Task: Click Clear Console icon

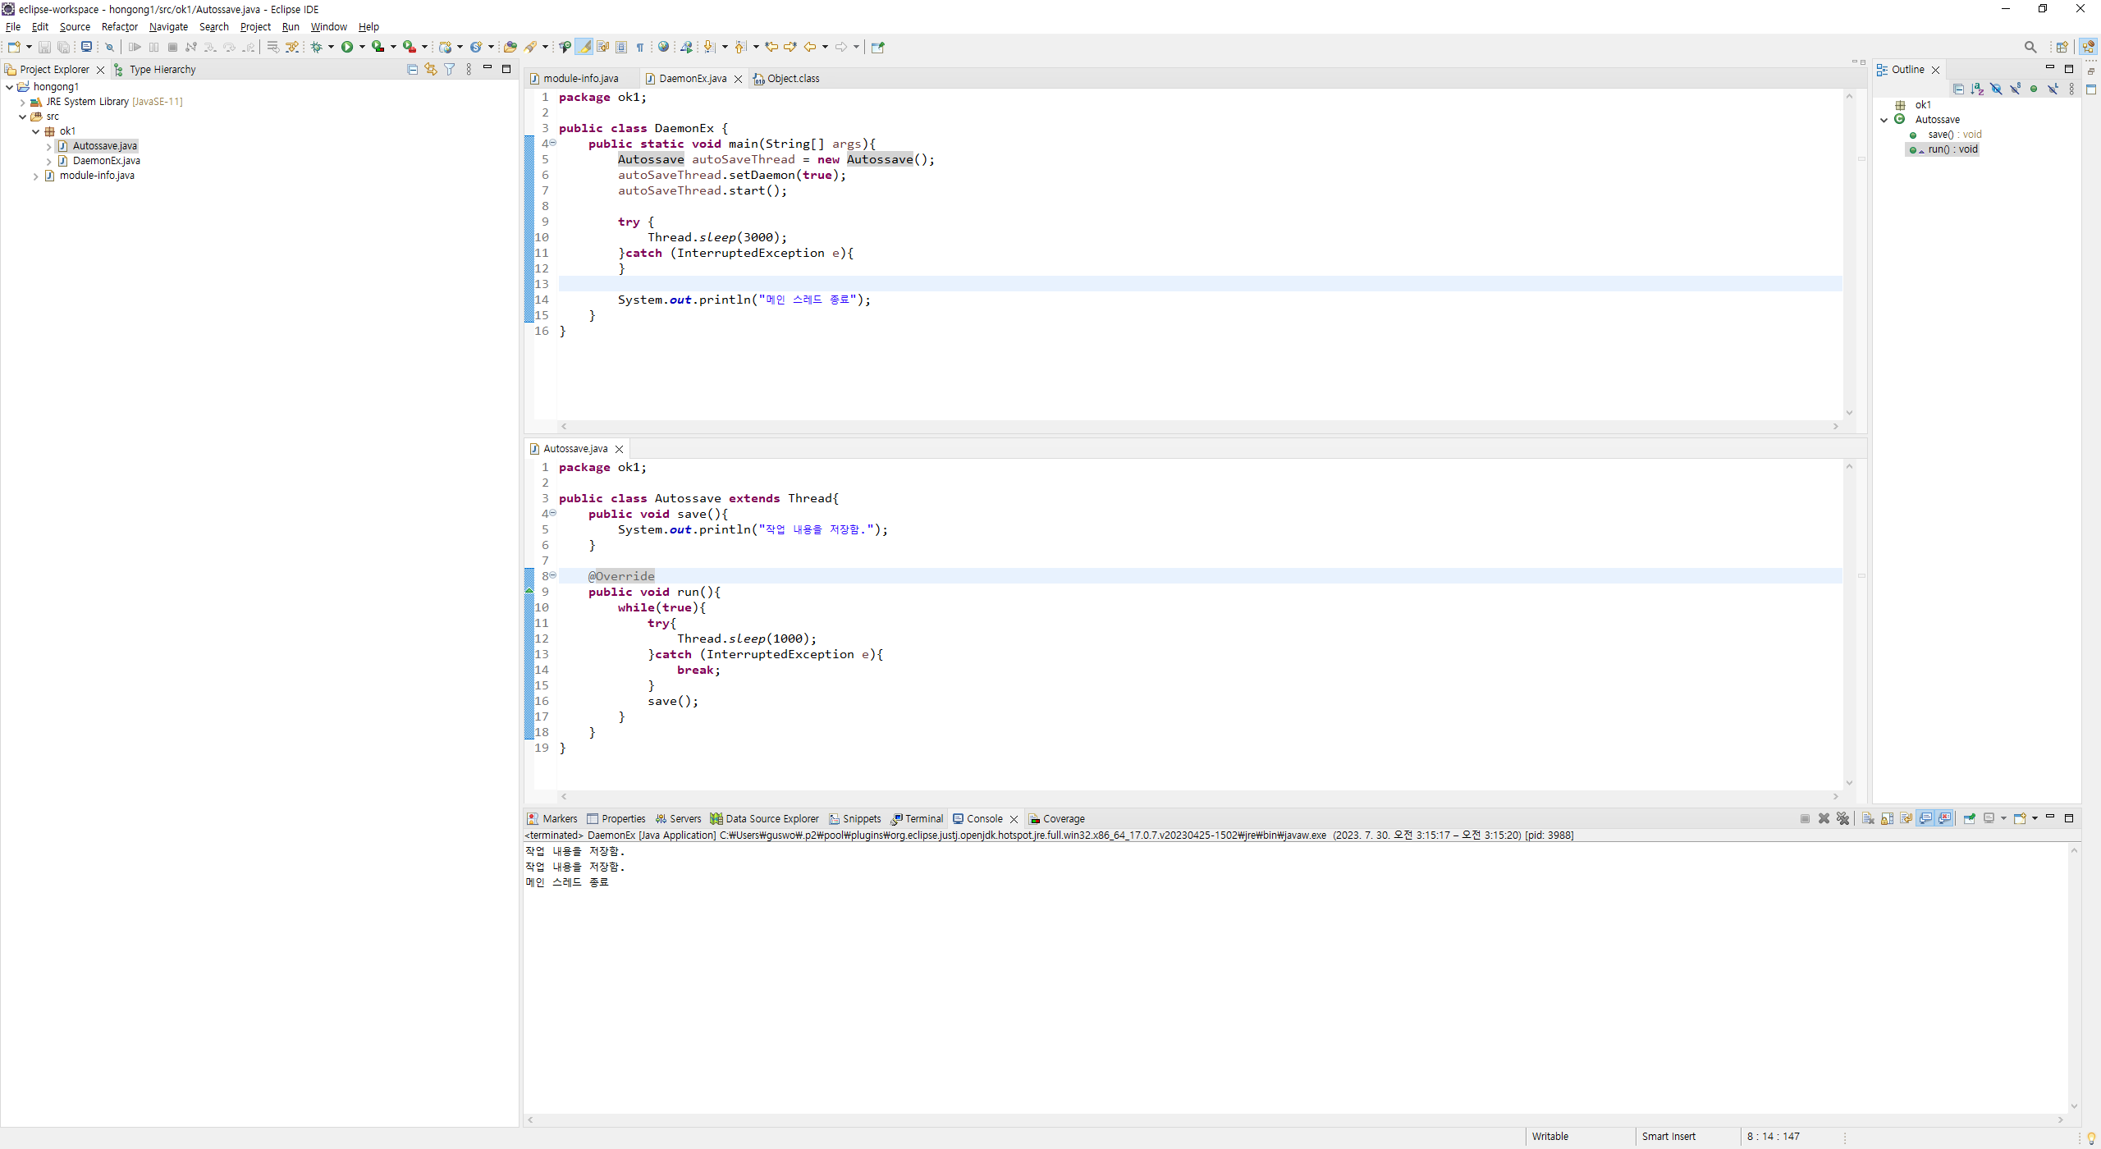Action: pyautogui.click(x=1868, y=818)
